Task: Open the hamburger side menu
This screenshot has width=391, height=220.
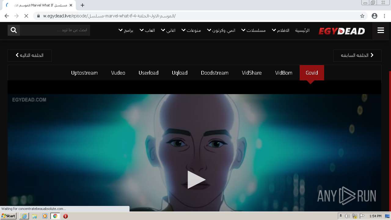Action: click(381, 30)
